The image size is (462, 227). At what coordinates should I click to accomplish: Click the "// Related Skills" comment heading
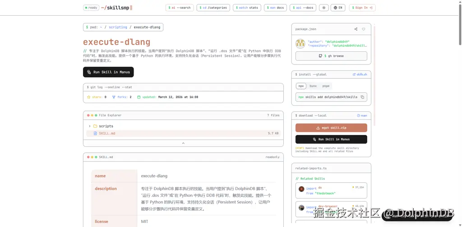pyautogui.click(x=310, y=178)
